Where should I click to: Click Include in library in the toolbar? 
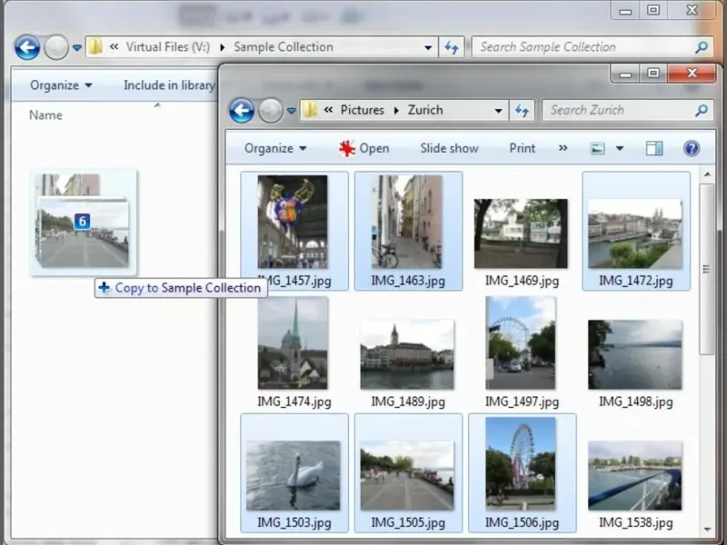coord(169,85)
